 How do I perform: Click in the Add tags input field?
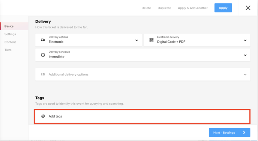click(x=142, y=116)
